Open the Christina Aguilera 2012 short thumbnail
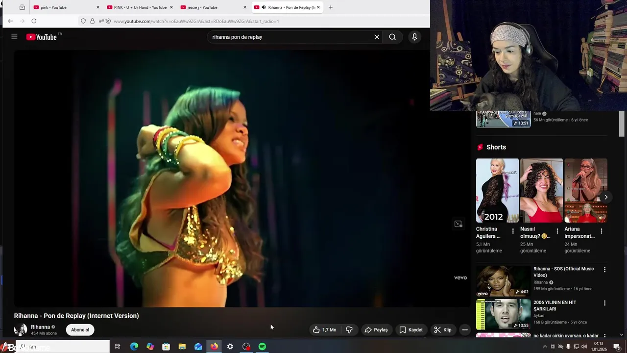This screenshot has height=353, width=627. coord(497,190)
